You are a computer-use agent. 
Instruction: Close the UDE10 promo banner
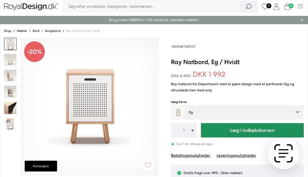coord(302,20)
